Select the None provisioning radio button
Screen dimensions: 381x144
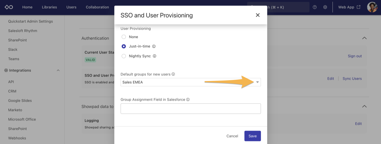(x=124, y=37)
